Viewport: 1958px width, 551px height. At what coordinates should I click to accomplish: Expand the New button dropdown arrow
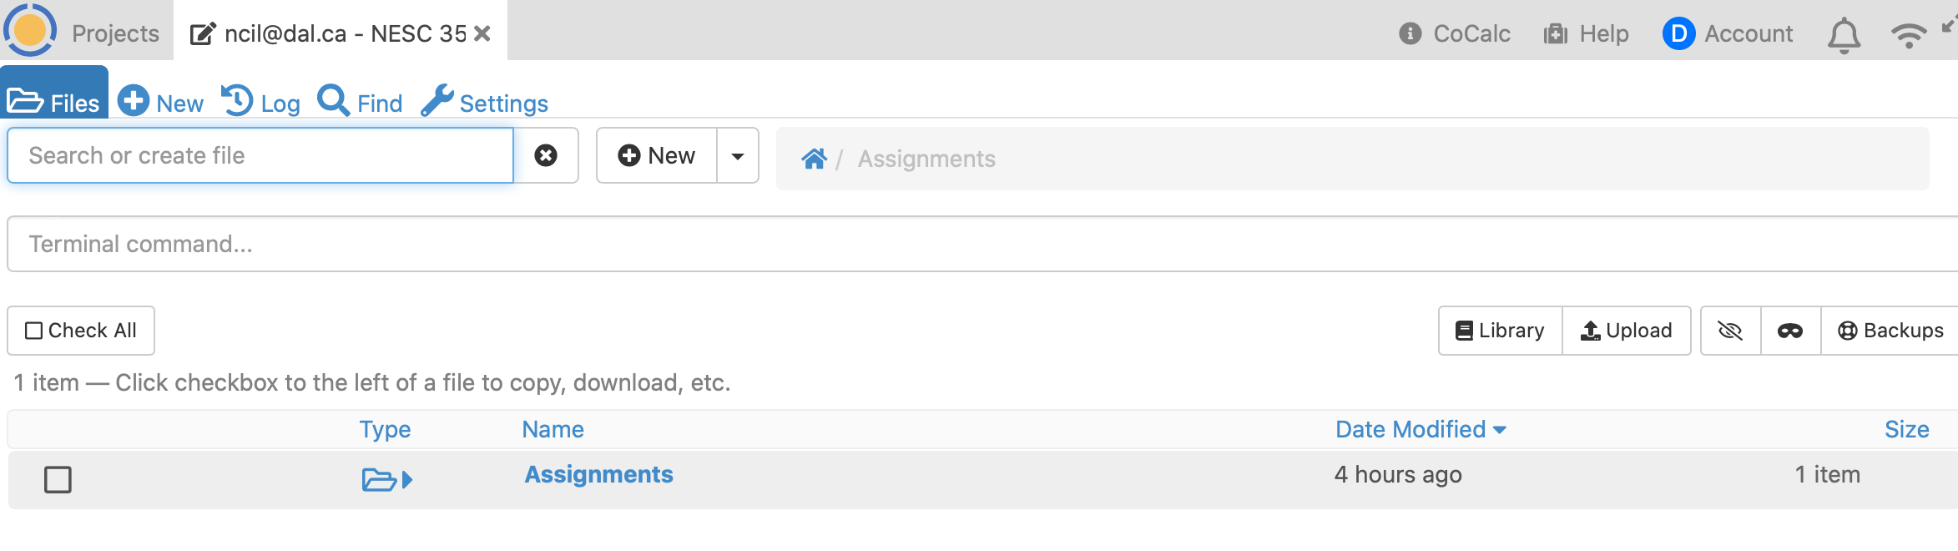[738, 156]
